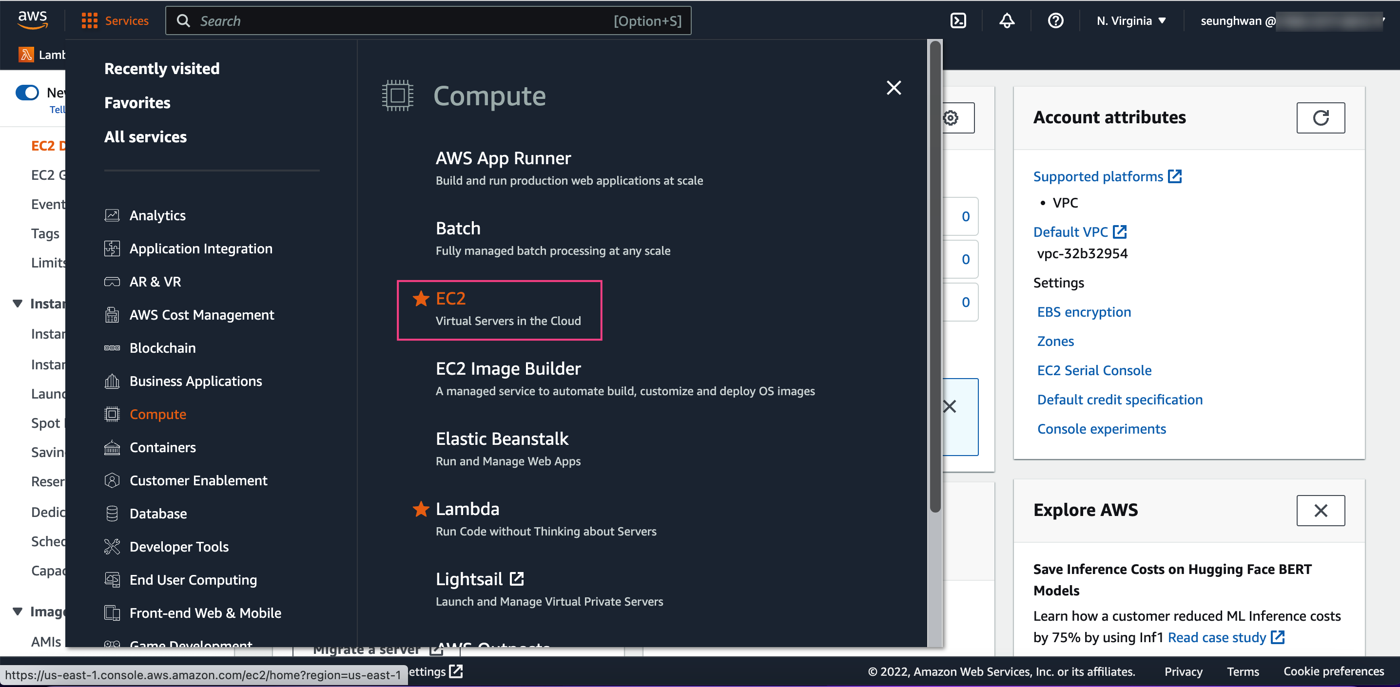Select the Containers category
Screen dimensions: 1400x687
[162, 447]
